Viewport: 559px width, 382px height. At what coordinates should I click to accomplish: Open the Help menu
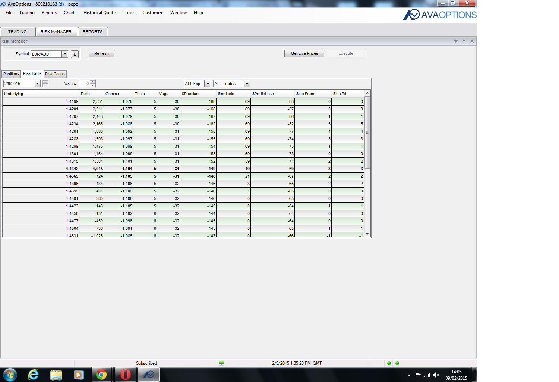pos(198,13)
